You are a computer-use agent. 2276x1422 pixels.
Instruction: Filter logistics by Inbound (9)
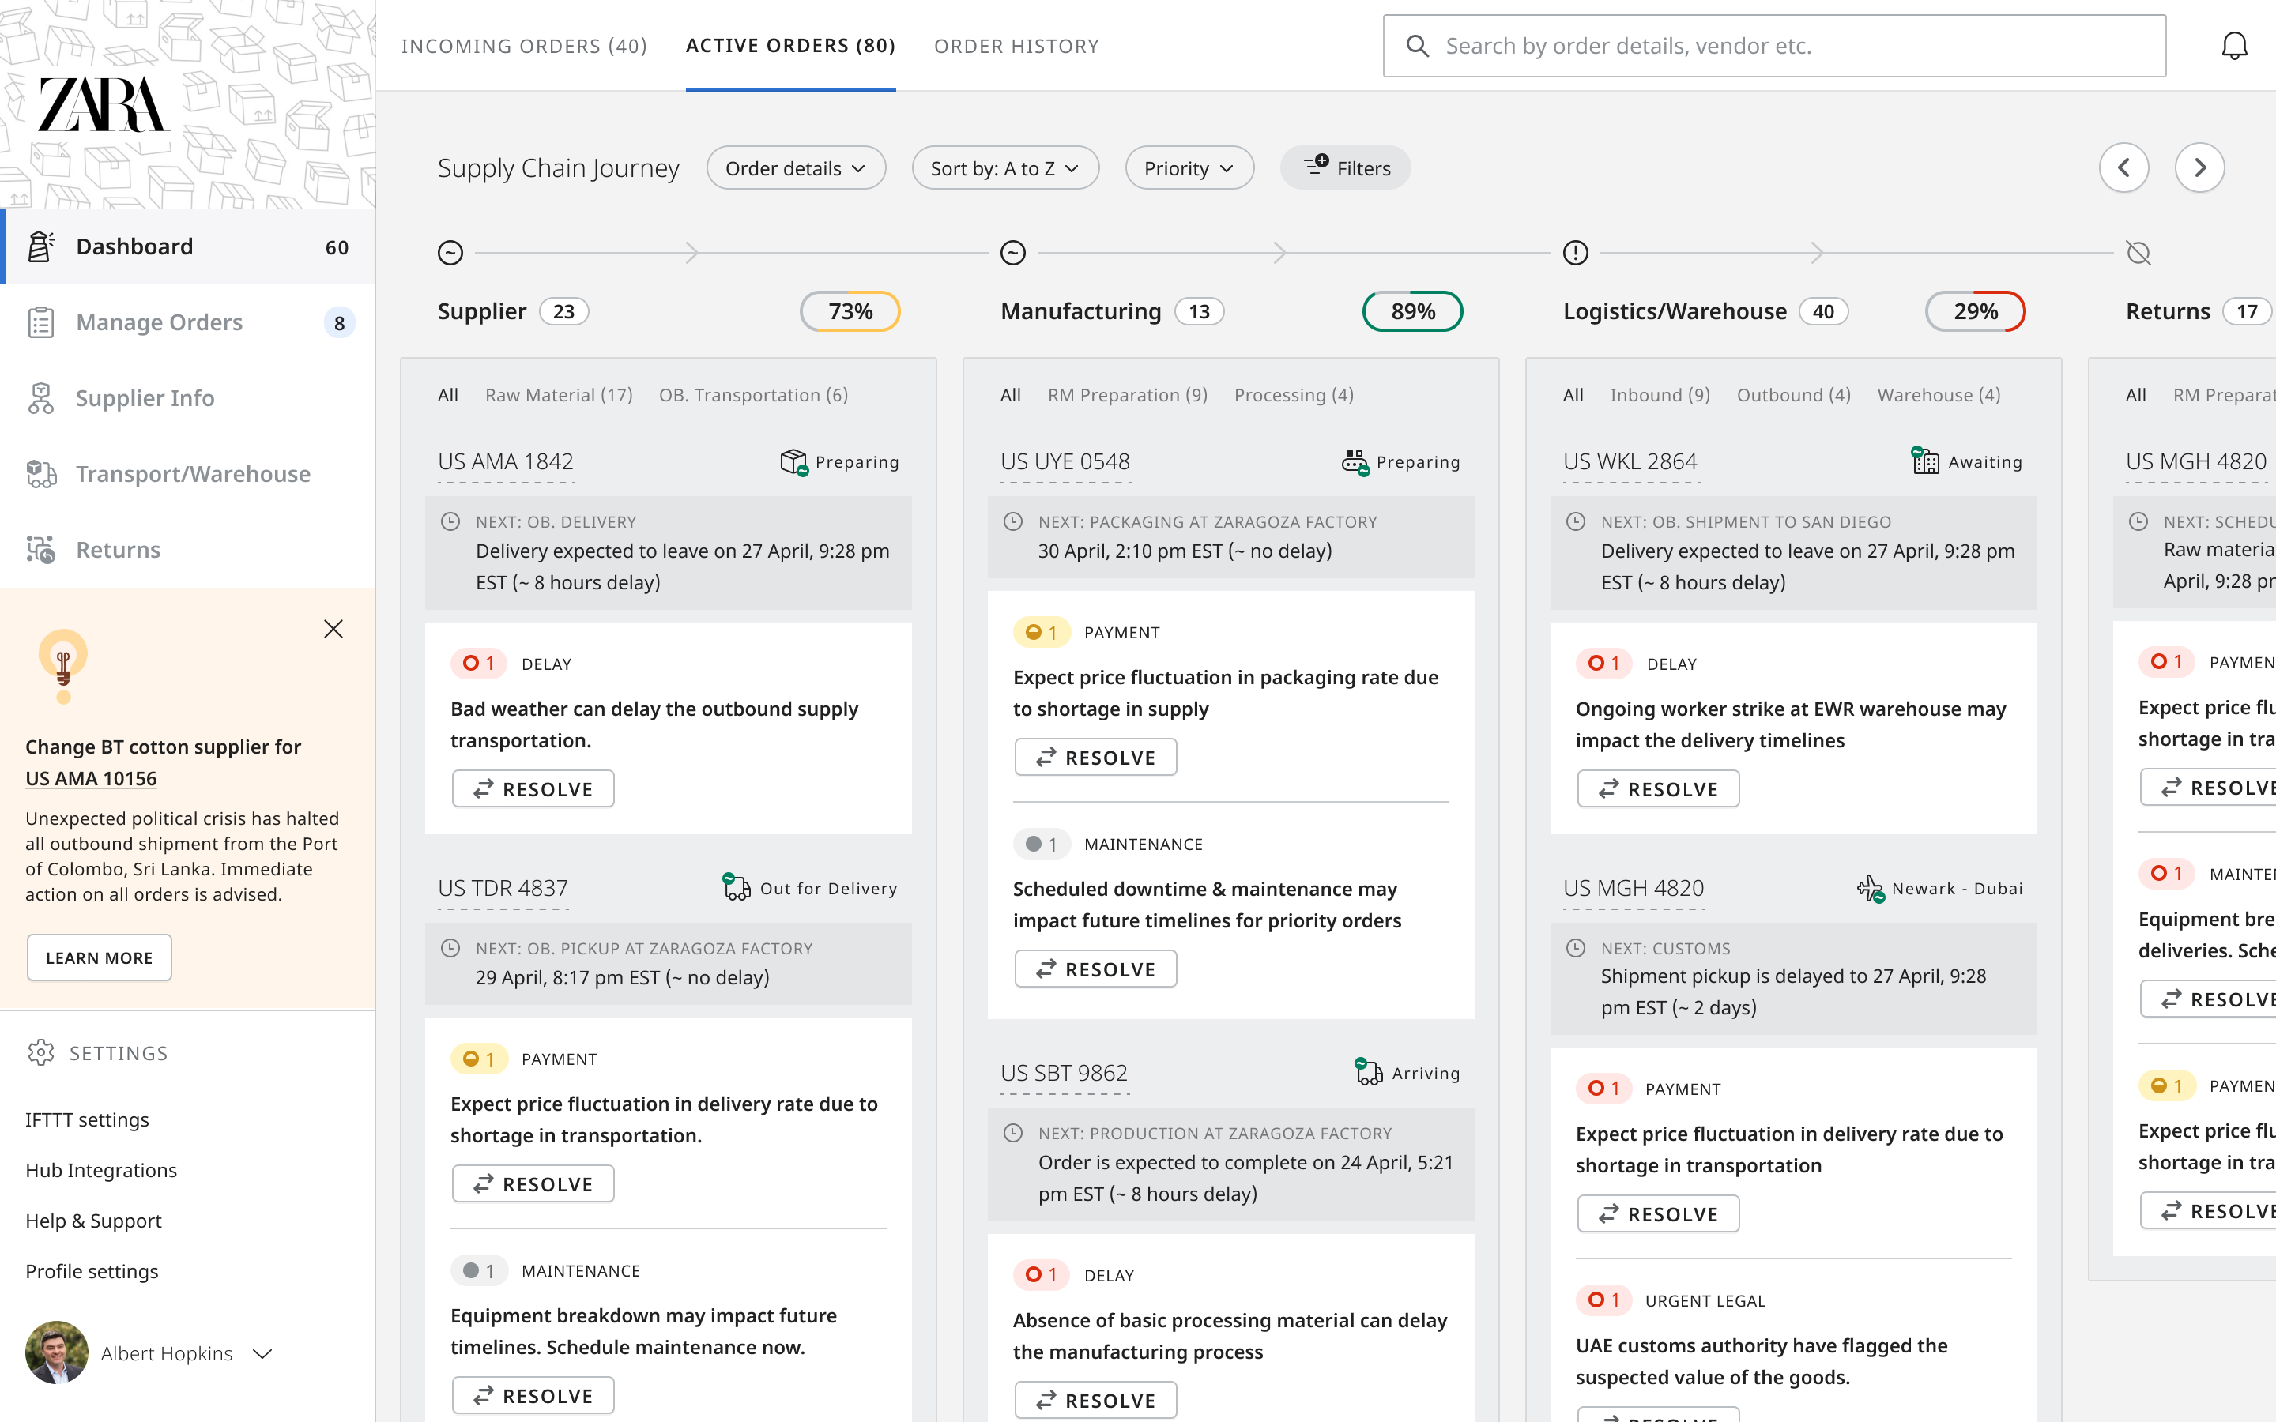1660,395
